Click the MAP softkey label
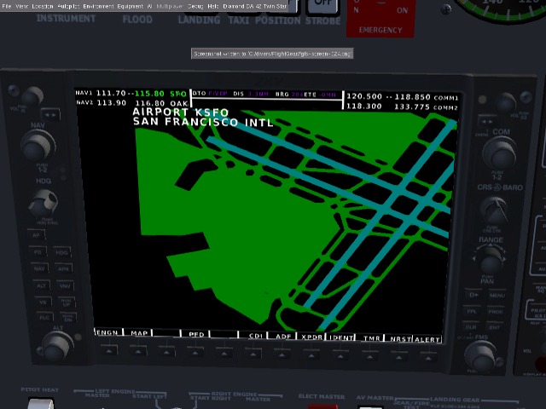The width and height of the screenshot is (546, 409). point(139,333)
